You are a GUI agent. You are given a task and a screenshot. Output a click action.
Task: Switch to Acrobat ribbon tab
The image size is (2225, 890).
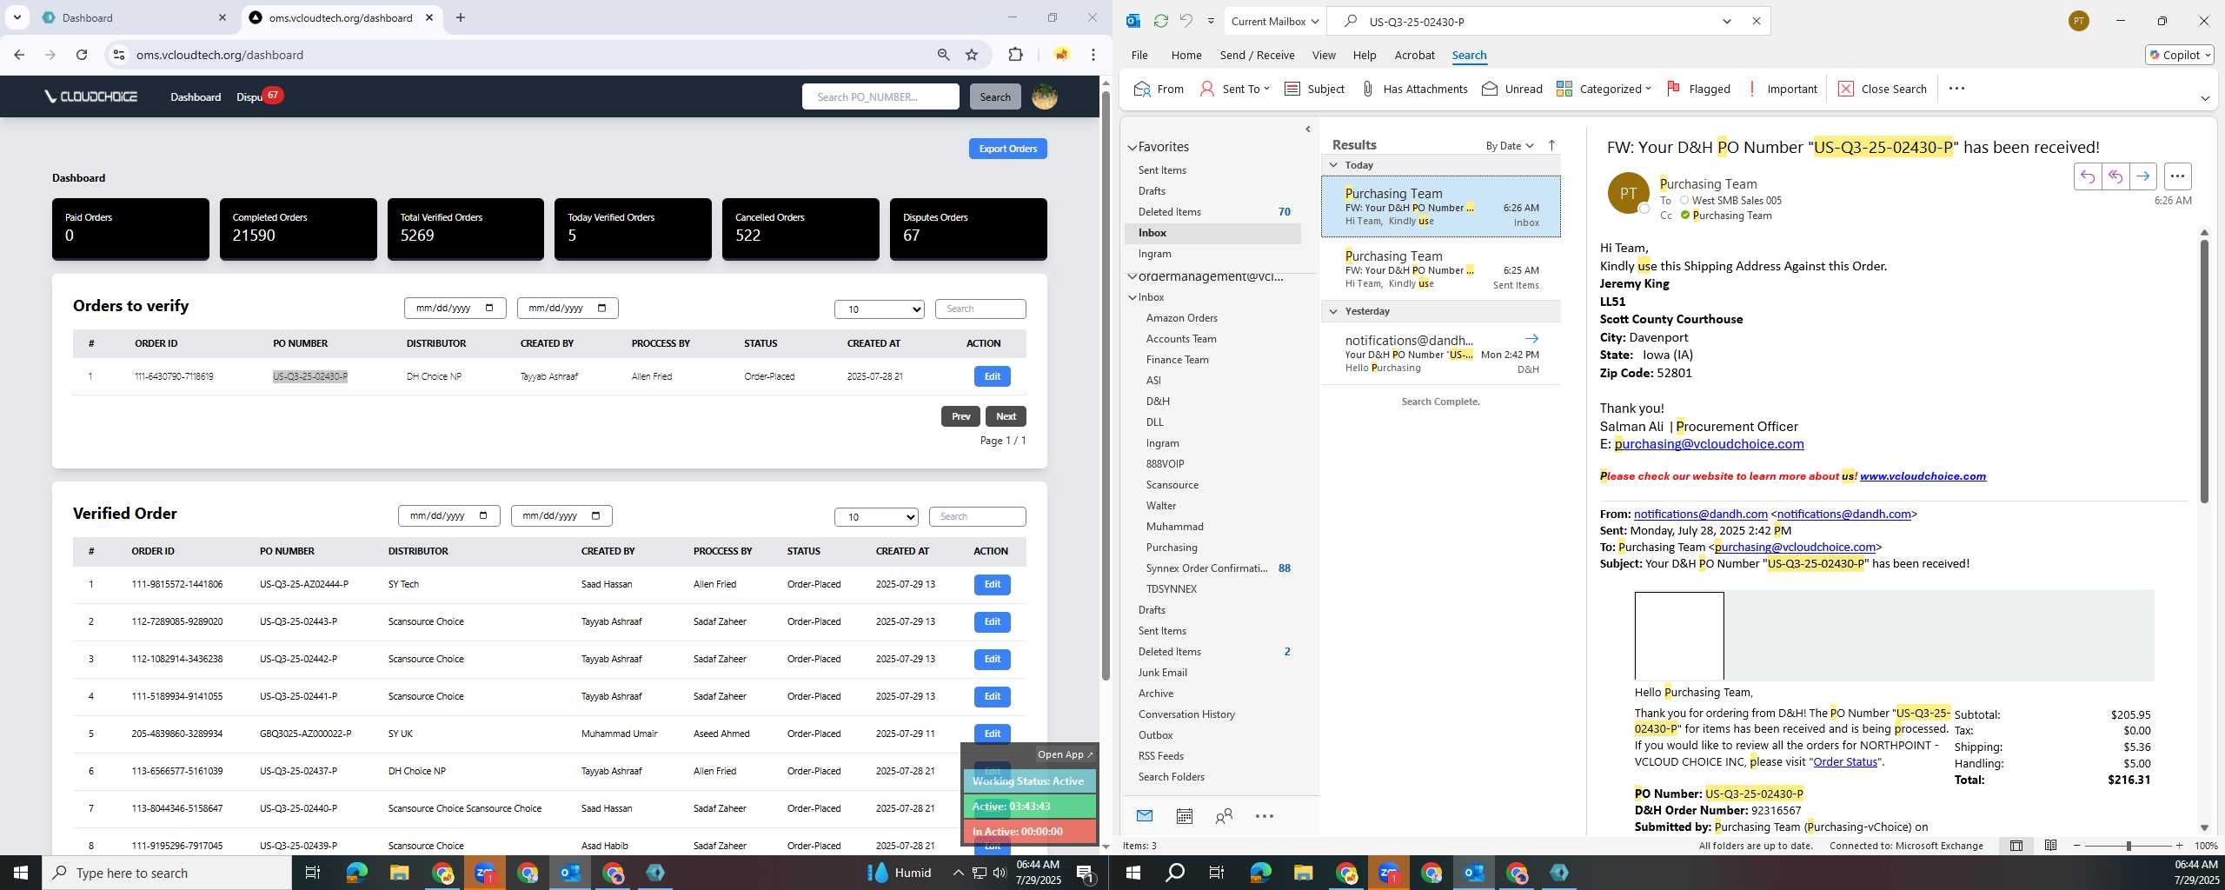pos(1414,55)
